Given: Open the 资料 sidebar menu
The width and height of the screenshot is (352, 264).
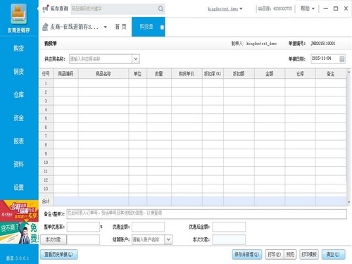Looking at the screenshot, I should coord(18,164).
